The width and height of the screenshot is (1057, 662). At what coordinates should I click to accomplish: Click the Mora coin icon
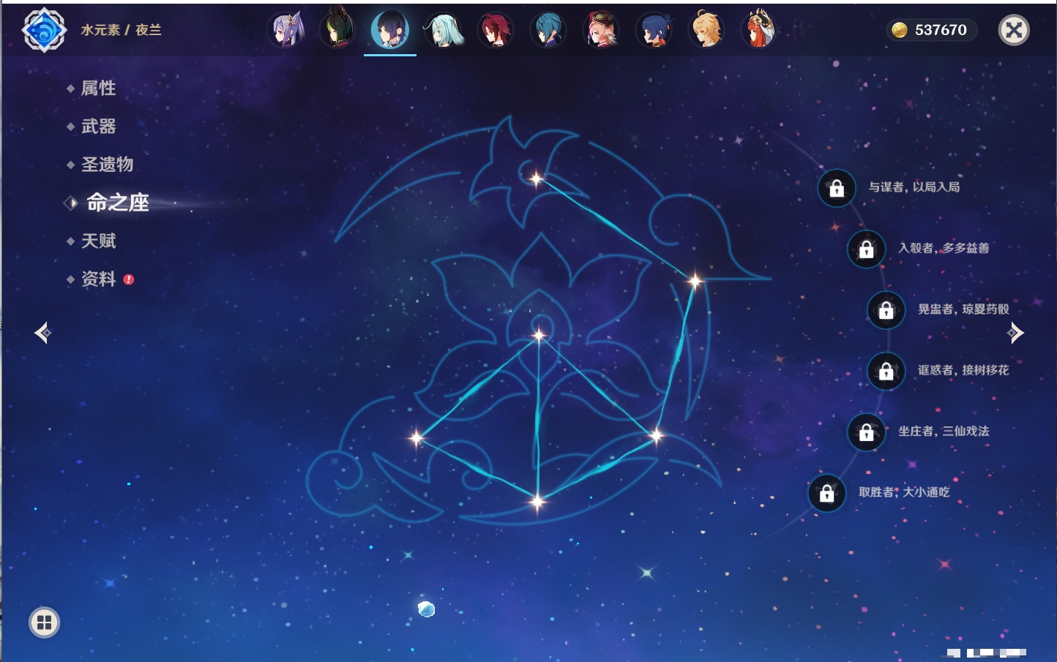[900, 30]
